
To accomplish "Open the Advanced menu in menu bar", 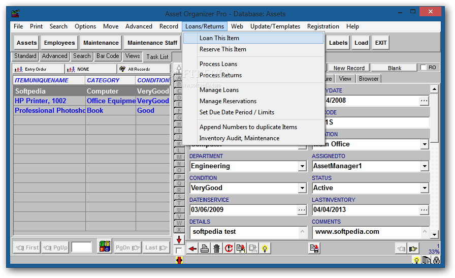I will click(139, 26).
